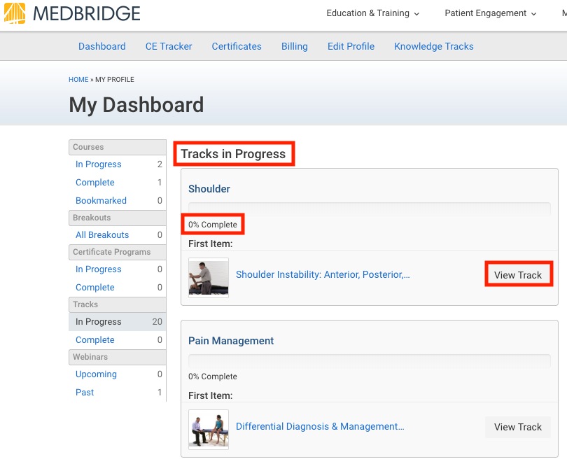567x464 pixels.
Task: Open Courses In Progress list
Action: click(x=99, y=164)
